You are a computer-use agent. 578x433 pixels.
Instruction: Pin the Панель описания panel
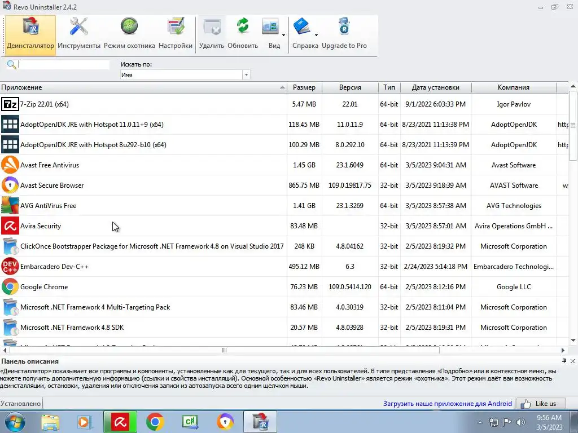click(x=564, y=361)
